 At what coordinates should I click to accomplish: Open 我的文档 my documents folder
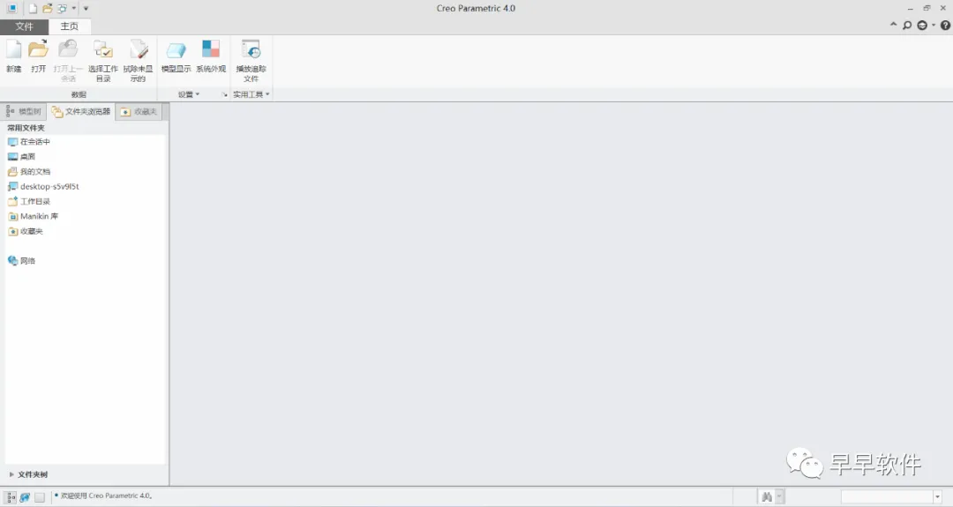click(28, 172)
